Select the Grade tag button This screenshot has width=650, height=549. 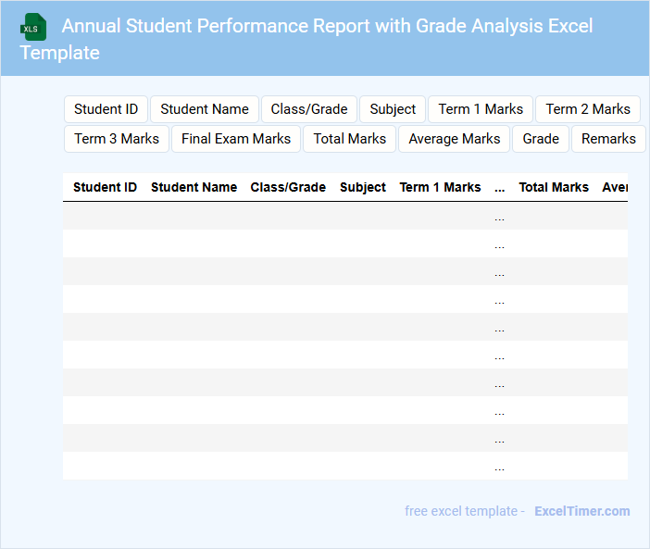(x=541, y=139)
